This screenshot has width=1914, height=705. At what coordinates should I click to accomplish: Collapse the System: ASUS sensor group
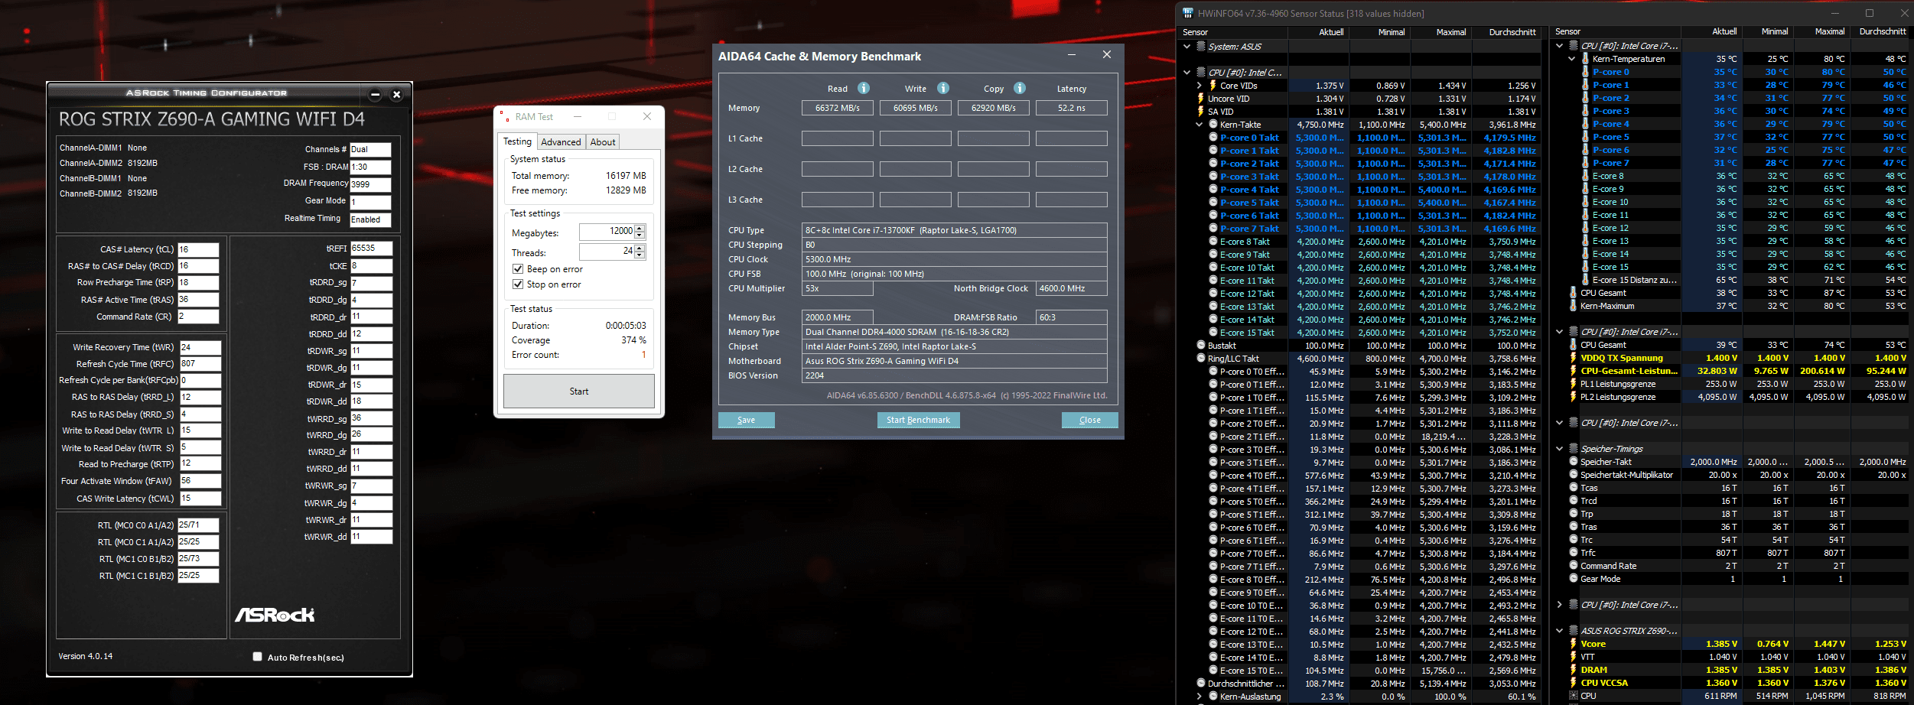1187,47
